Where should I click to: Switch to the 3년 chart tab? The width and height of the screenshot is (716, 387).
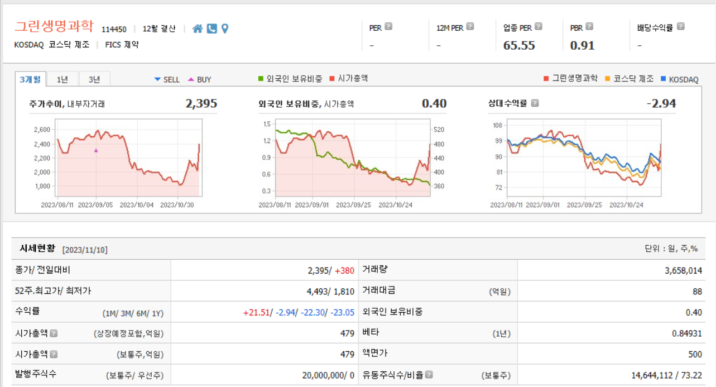point(94,78)
